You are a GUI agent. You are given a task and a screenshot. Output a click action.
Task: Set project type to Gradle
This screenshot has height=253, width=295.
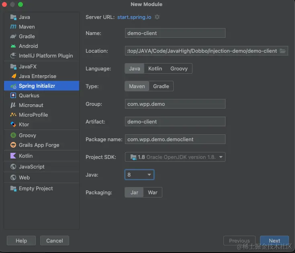pyautogui.click(x=161, y=86)
